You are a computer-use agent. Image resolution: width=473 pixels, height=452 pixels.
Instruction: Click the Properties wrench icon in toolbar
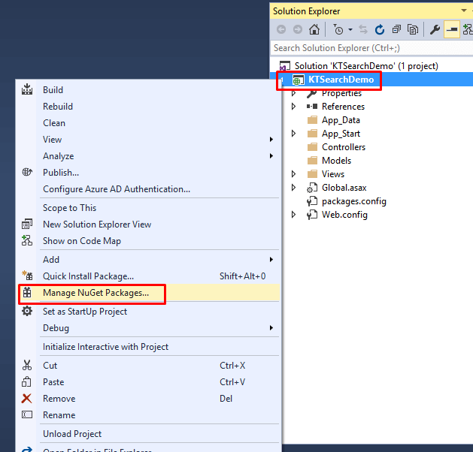435,29
